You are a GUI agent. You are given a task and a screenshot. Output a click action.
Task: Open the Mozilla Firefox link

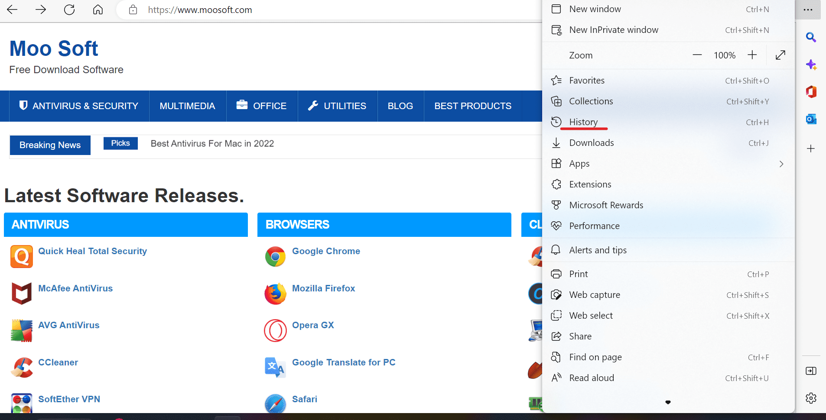click(324, 288)
